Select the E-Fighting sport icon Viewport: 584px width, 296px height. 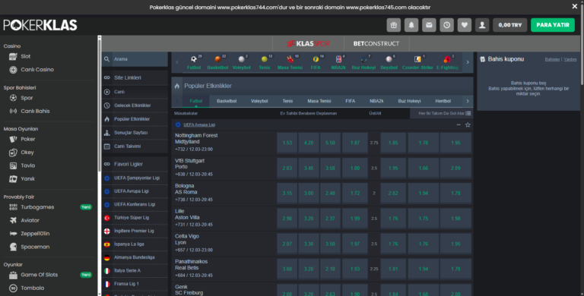(x=447, y=62)
